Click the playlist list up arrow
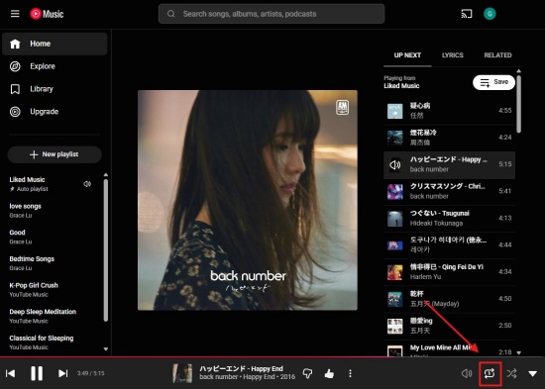The image size is (545, 389). 106,174
